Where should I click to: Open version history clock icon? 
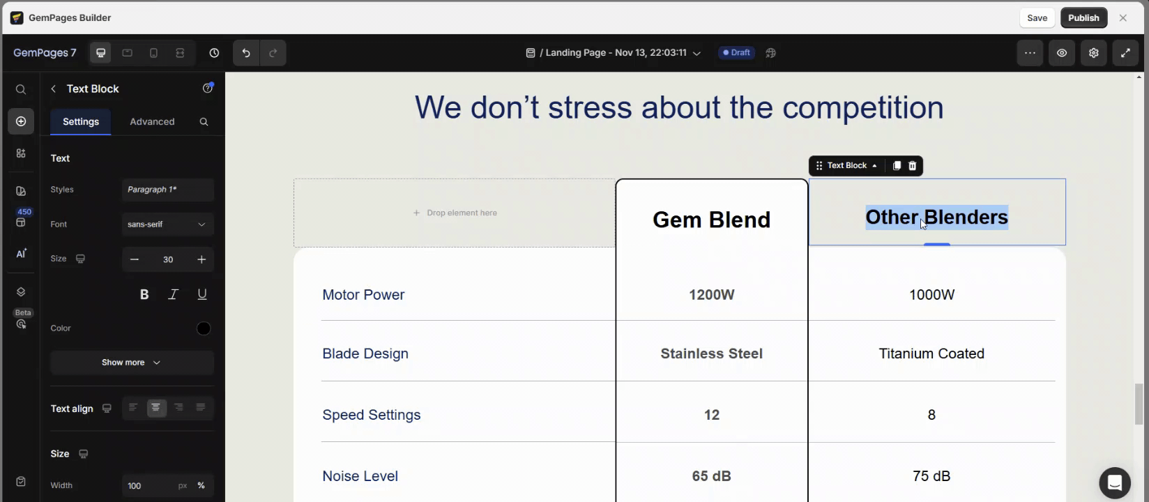(214, 53)
